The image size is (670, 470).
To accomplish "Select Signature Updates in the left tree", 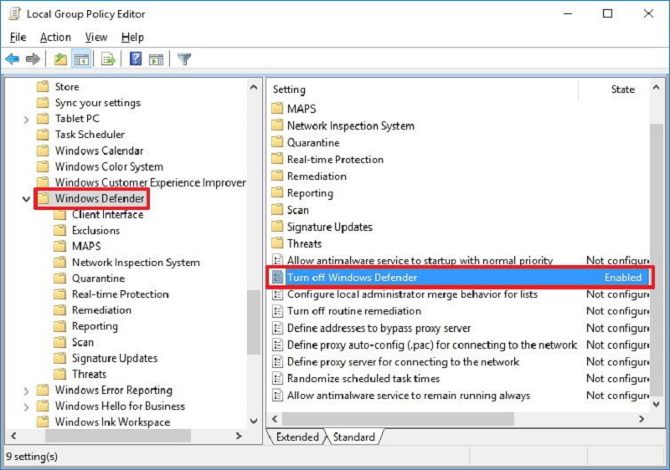I will coord(115,358).
